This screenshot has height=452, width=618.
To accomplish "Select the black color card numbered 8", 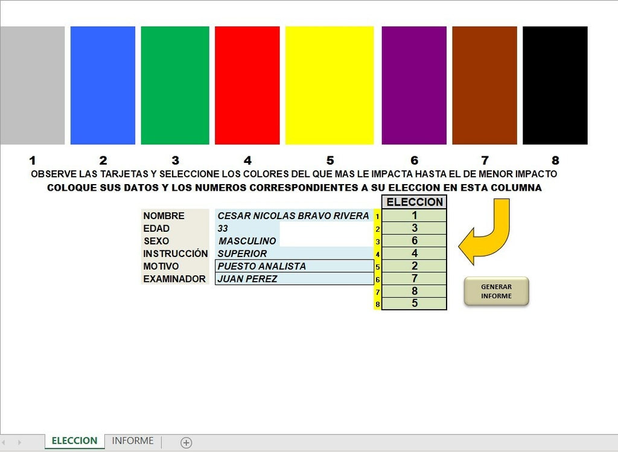I will pos(555,84).
